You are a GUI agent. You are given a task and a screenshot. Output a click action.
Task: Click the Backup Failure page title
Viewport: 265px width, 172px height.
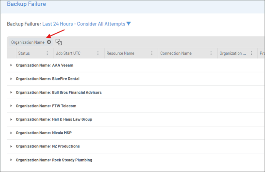26,4
